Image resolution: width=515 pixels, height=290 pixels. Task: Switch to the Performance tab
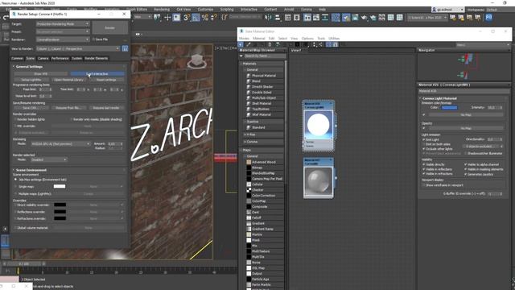(x=60, y=58)
